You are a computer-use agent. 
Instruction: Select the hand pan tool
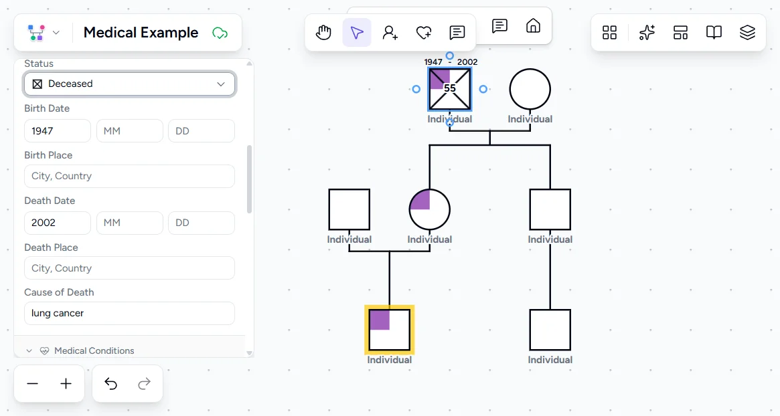pyautogui.click(x=323, y=33)
